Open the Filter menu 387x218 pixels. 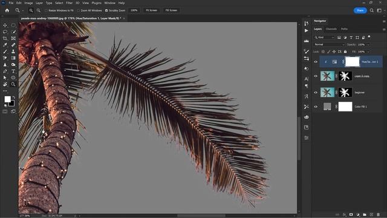click(x=69, y=3)
